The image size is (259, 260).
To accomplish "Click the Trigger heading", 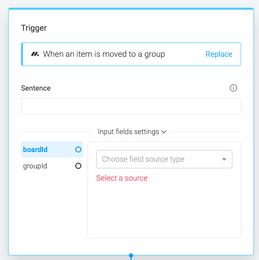I will 34,28.
